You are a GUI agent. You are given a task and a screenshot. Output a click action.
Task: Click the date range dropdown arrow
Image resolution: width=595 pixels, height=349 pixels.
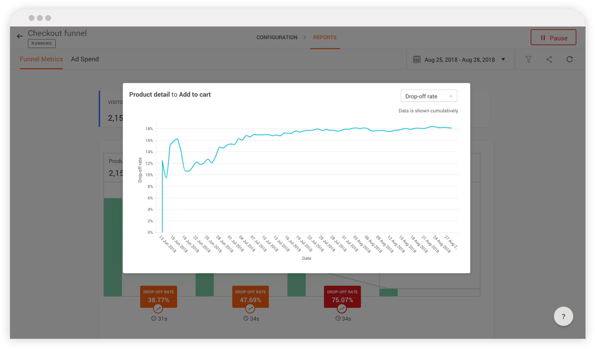tap(503, 59)
